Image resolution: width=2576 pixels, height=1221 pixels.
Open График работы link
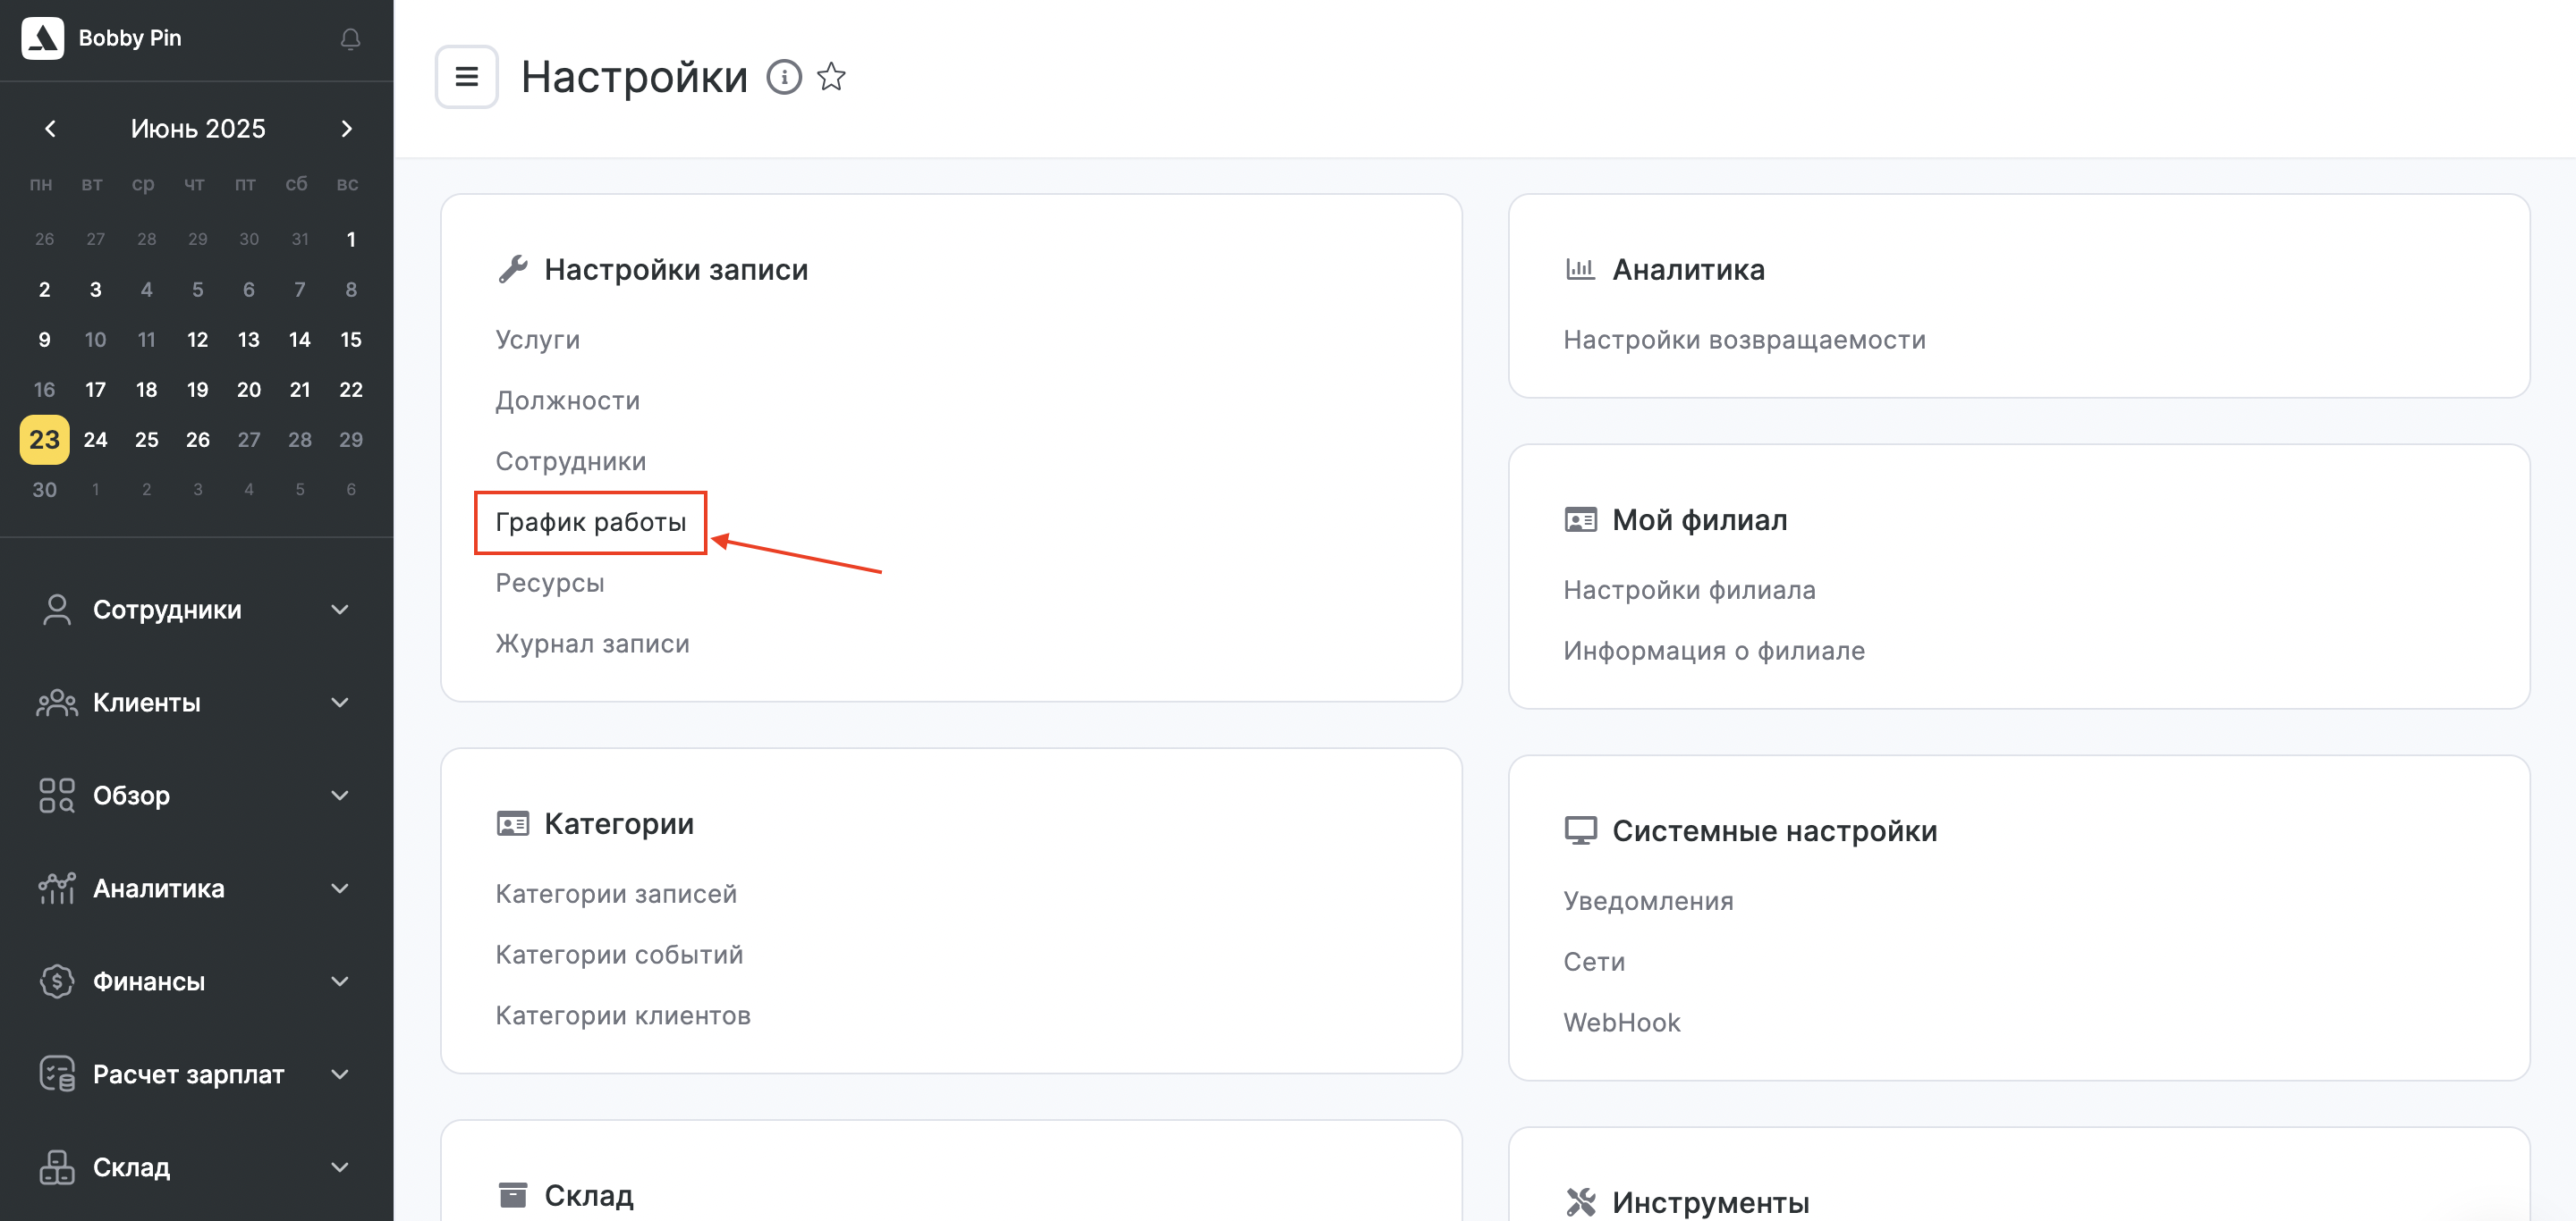[x=590, y=523]
